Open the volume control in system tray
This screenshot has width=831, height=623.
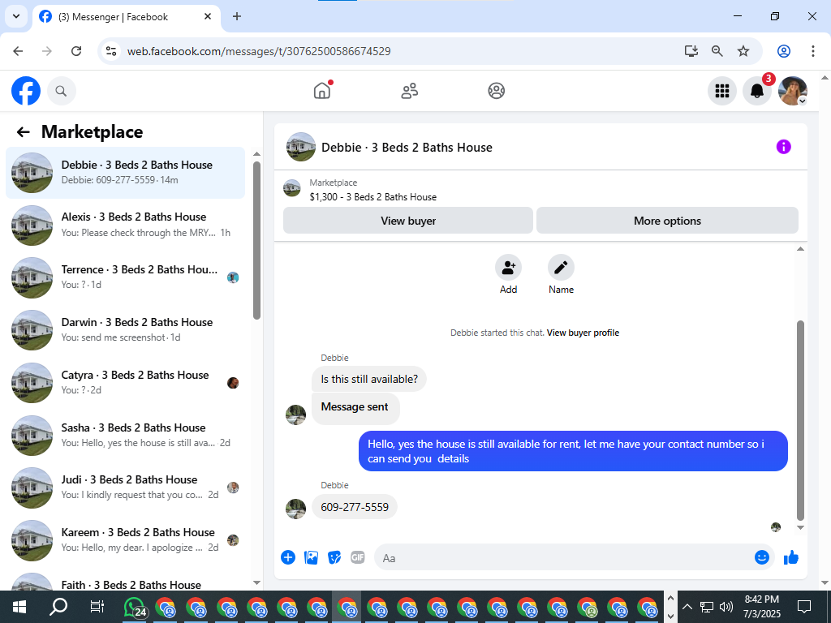(726, 607)
